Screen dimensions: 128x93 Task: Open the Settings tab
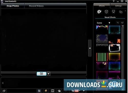coord(118,6)
